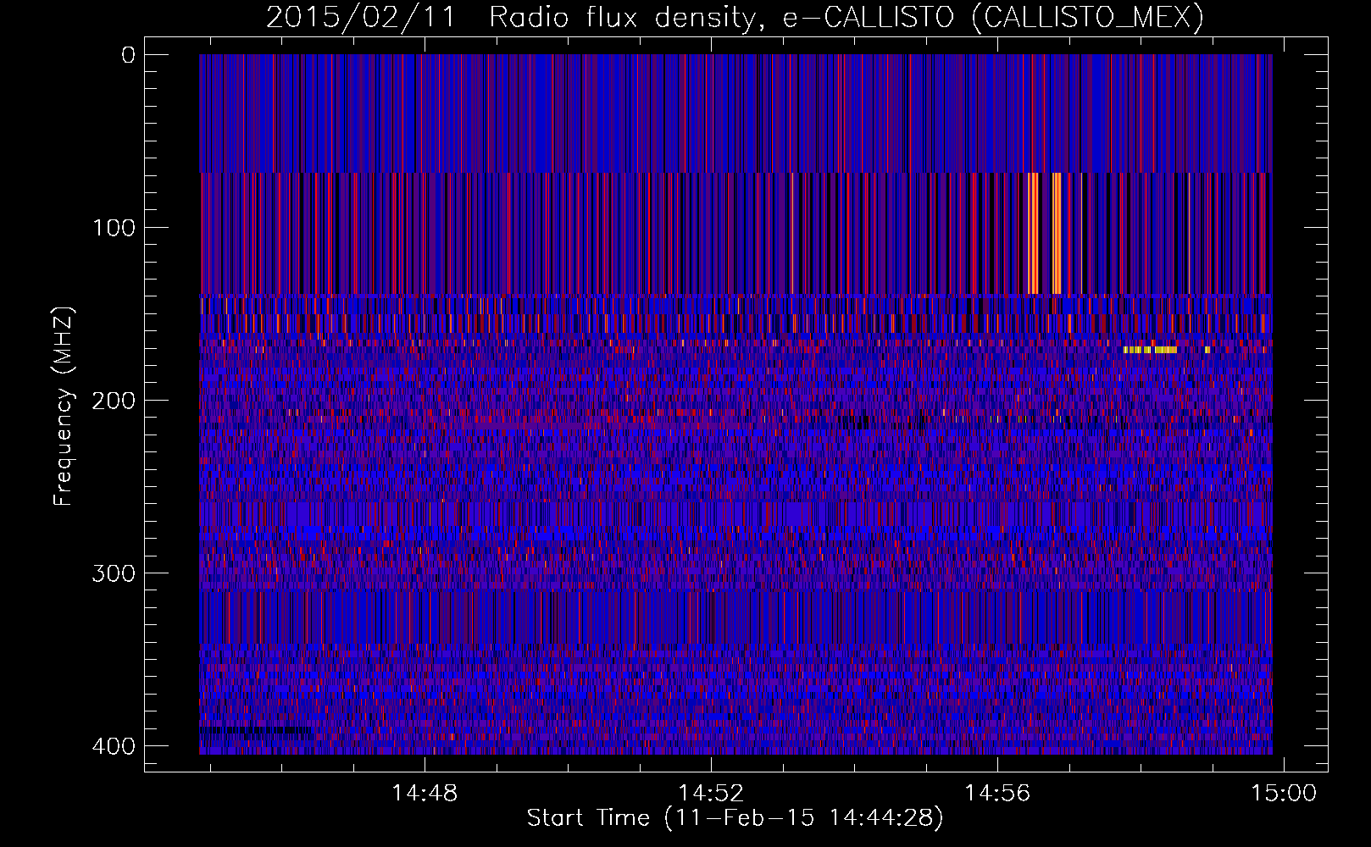Click the 100 frequency tick label
Viewport: 1371px width, 847px height.
[x=114, y=228]
